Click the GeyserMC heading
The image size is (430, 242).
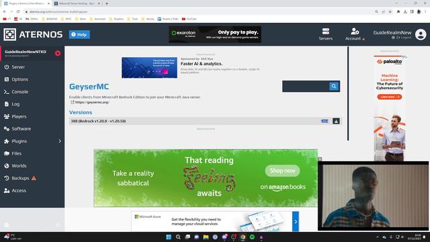coord(89,87)
